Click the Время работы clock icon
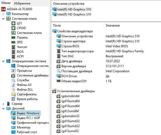The height and width of the screenshot is (135, 161). 13,99
